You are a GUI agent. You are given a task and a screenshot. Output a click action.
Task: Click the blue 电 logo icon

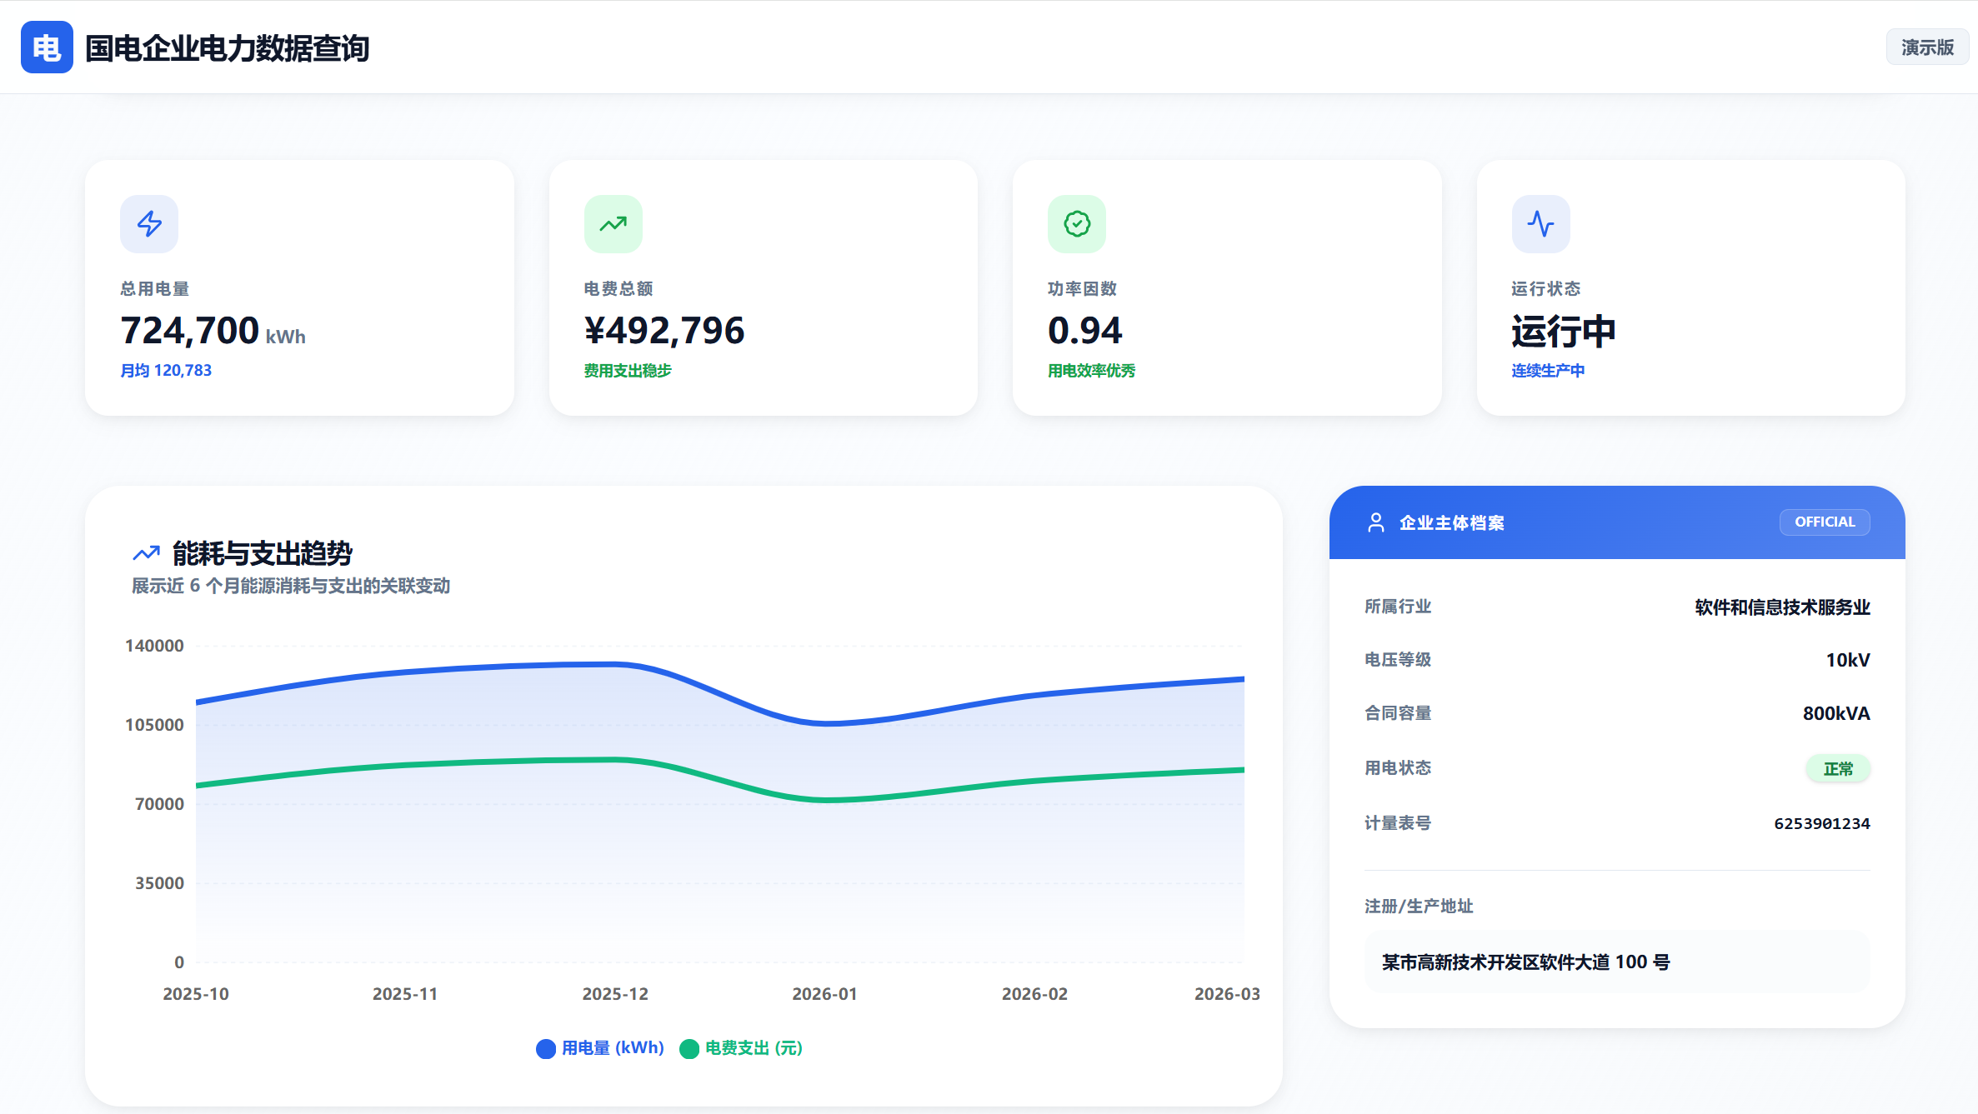pos(47,47)
